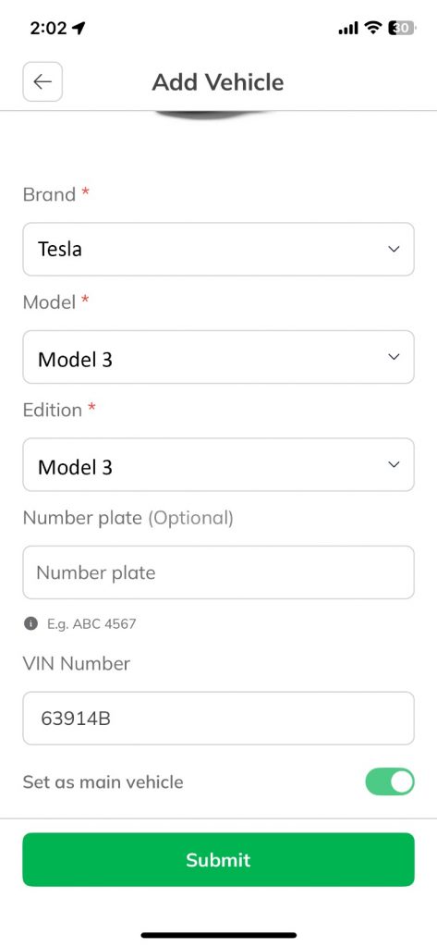Open the Model dropdown showing Model 3
This screenshot has height=947, width=437.
[218, 357]
